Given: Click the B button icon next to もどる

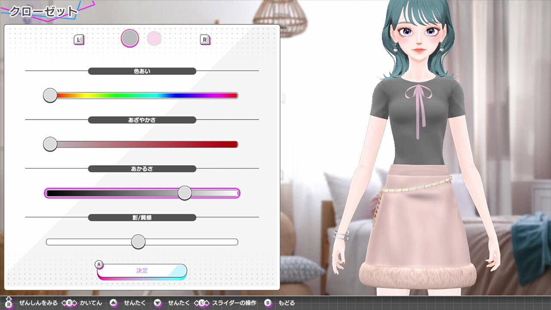Looking at the screenshot, I should click(x=267, y=303).
